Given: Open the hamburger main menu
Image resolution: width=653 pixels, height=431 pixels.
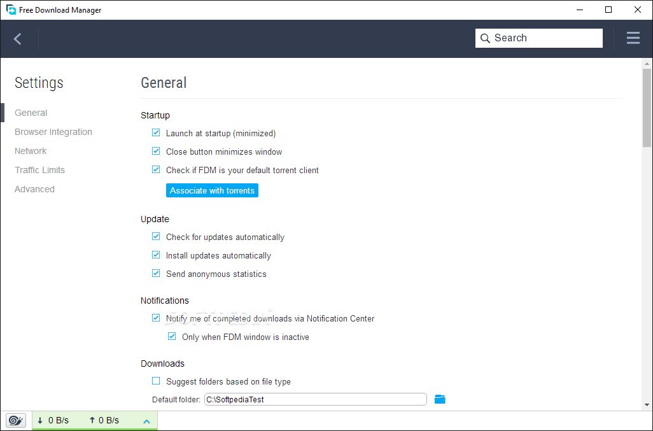Looking at the screenshot, I should [x=633, y=38].
